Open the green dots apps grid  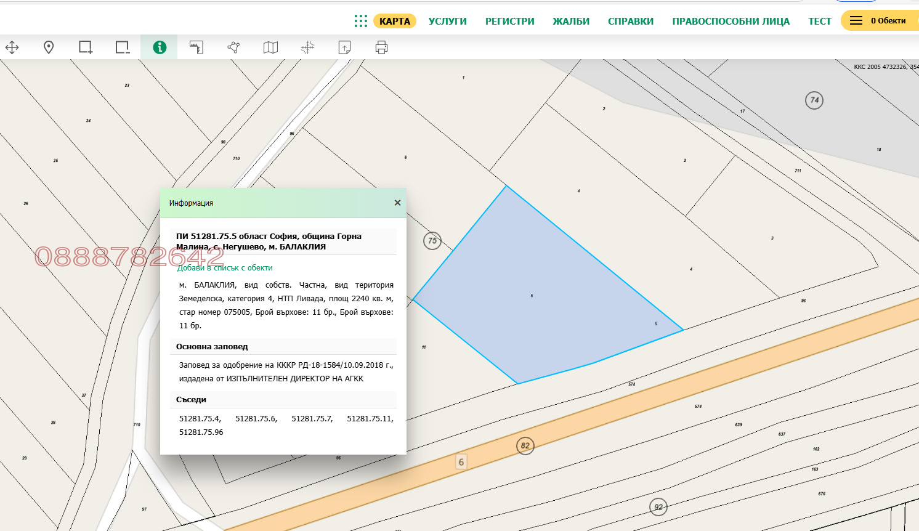(x=361, y=21)
